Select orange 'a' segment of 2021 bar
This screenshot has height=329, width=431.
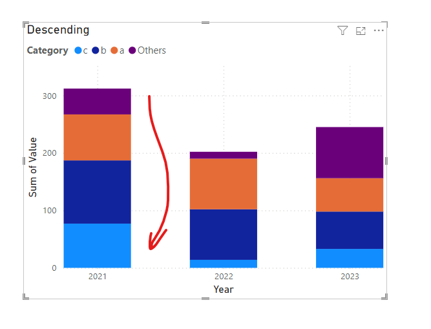click(x=98, y=138)
